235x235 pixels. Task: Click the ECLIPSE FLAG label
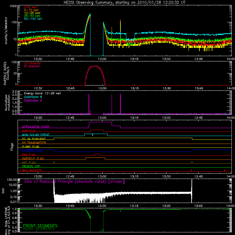tap(32, 151)
